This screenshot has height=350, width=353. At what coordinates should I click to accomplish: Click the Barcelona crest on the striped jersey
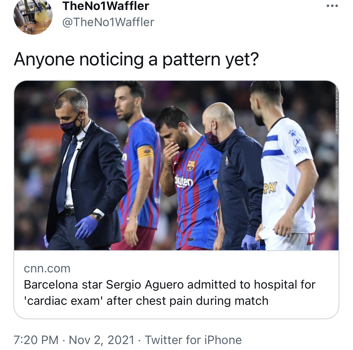click(x=191, y=165)
